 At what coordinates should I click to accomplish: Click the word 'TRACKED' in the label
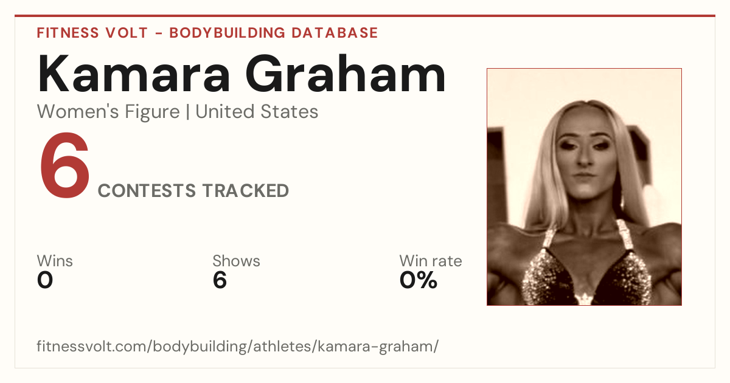(x=245, y=191)
